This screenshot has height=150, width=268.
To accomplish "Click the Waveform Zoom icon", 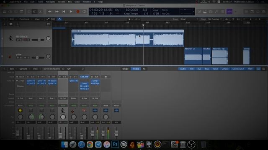I will [x=227, y=19].
